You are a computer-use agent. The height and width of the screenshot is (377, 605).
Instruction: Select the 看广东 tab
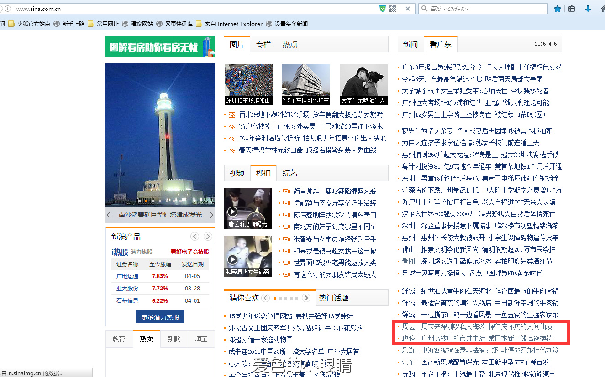coord(441,44)
